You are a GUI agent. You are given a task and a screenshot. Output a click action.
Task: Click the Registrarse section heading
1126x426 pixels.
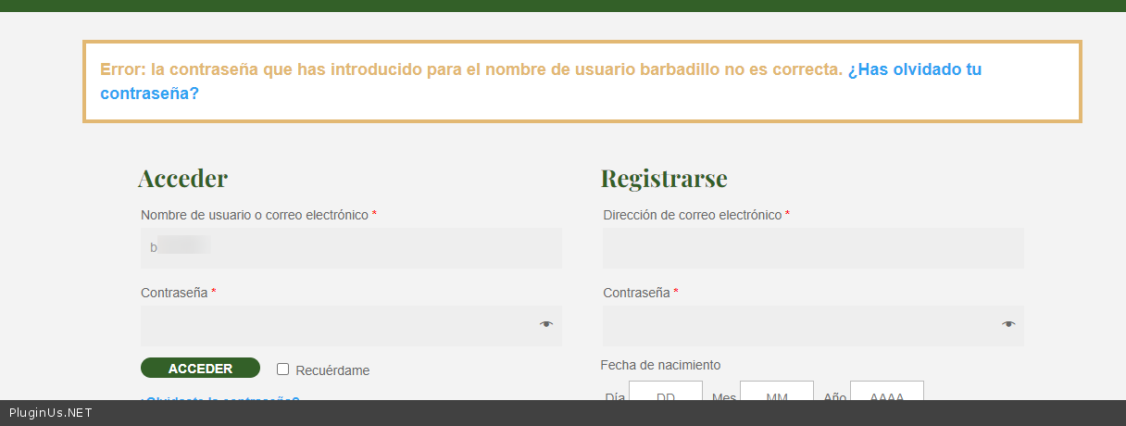pyautogui.click(x=664, y=178)
